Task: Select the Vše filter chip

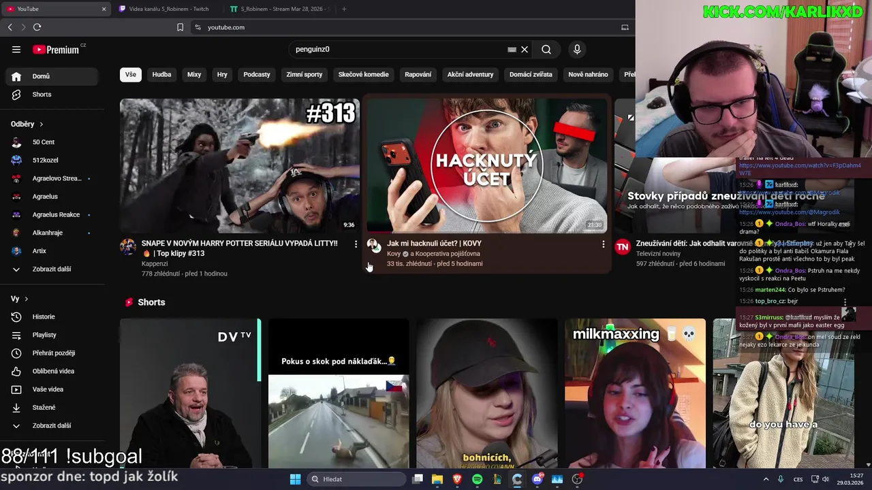Action: tap(131, 75)
